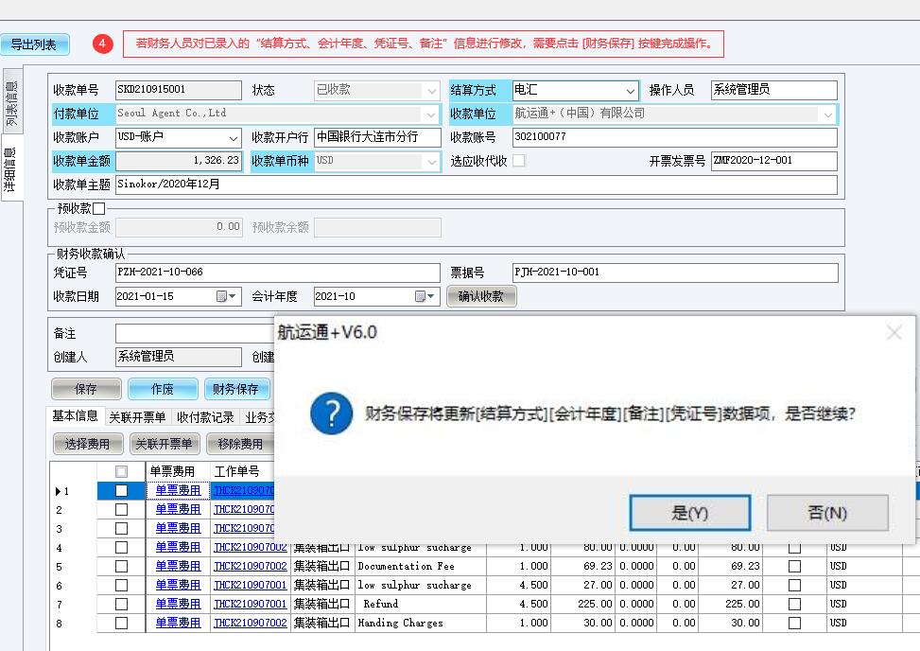Toggle the 预收款 checkbox

click(x=98, y=208)
